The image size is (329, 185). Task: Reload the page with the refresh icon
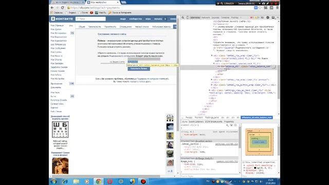[62, 8]
